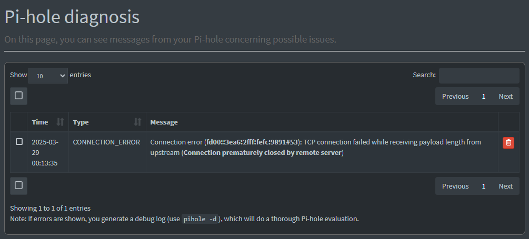Select page 1 in top pagination
This screenshot has width=529, height=239.
point(483,96)
